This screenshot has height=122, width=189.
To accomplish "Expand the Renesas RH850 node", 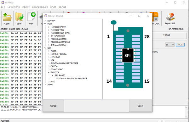I will (x=49, y=27).
